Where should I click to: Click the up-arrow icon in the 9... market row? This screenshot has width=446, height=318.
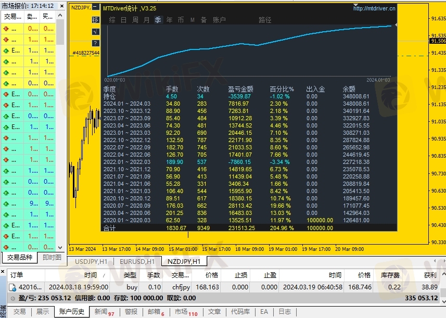(x=6, y=204)
